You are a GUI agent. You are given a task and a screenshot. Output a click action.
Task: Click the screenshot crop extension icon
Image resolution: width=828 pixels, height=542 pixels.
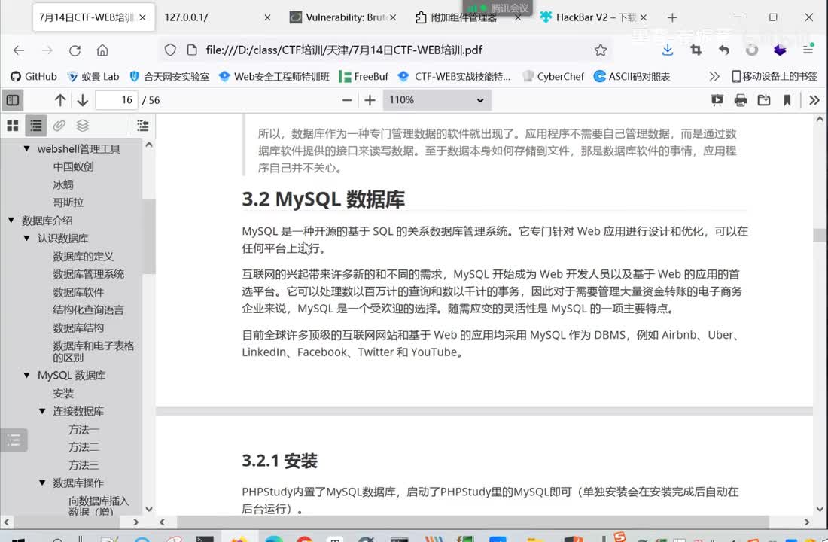pyautogui.click(x=696, y=50)
